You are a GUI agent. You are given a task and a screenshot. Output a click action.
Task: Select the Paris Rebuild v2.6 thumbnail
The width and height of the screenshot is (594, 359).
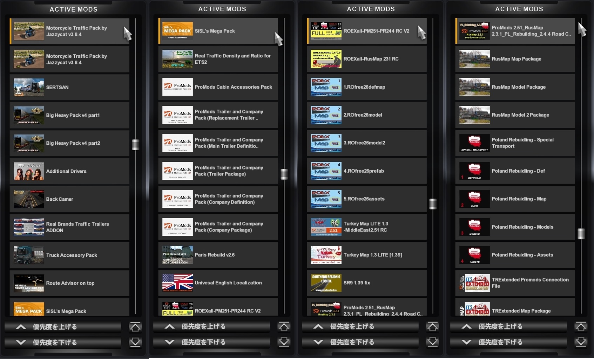click(177, 255)
